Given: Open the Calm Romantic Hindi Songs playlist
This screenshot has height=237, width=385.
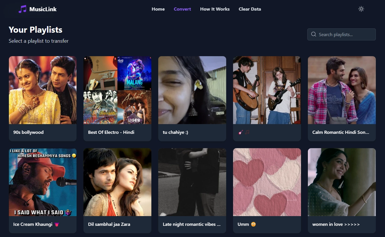Looking at the screenshot, I should click(x=342, y=90).
